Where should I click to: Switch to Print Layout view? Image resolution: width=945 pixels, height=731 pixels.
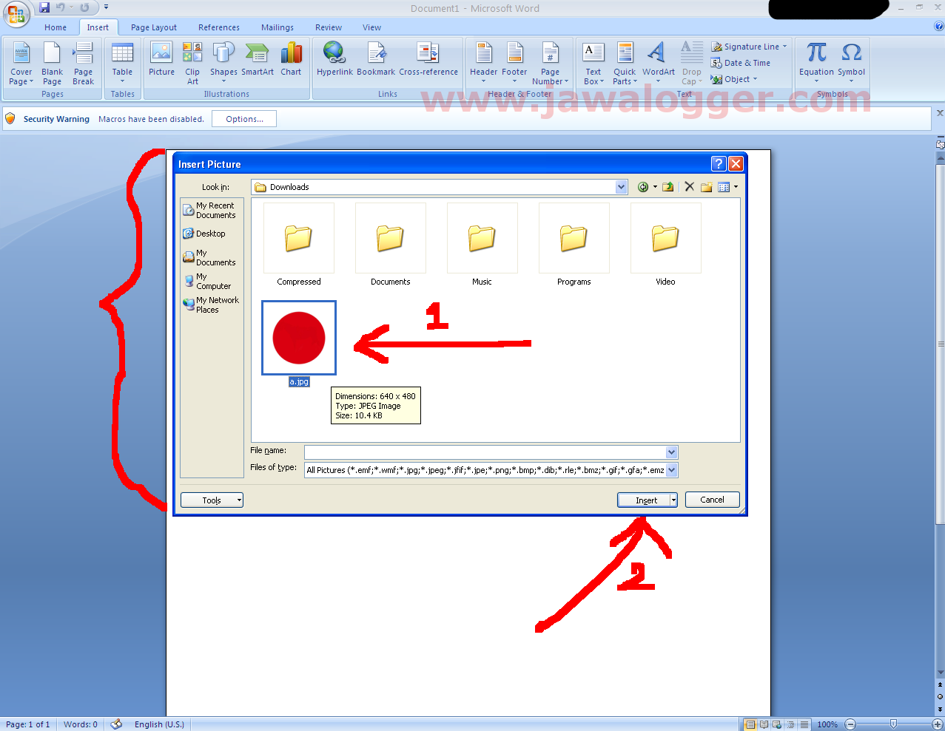pos(750,724)
